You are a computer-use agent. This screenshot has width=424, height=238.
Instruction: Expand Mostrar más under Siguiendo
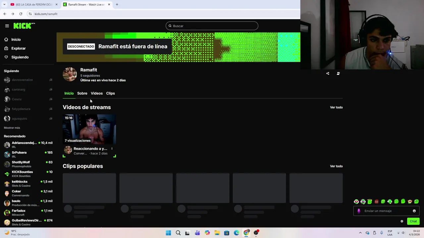[12, 128]
